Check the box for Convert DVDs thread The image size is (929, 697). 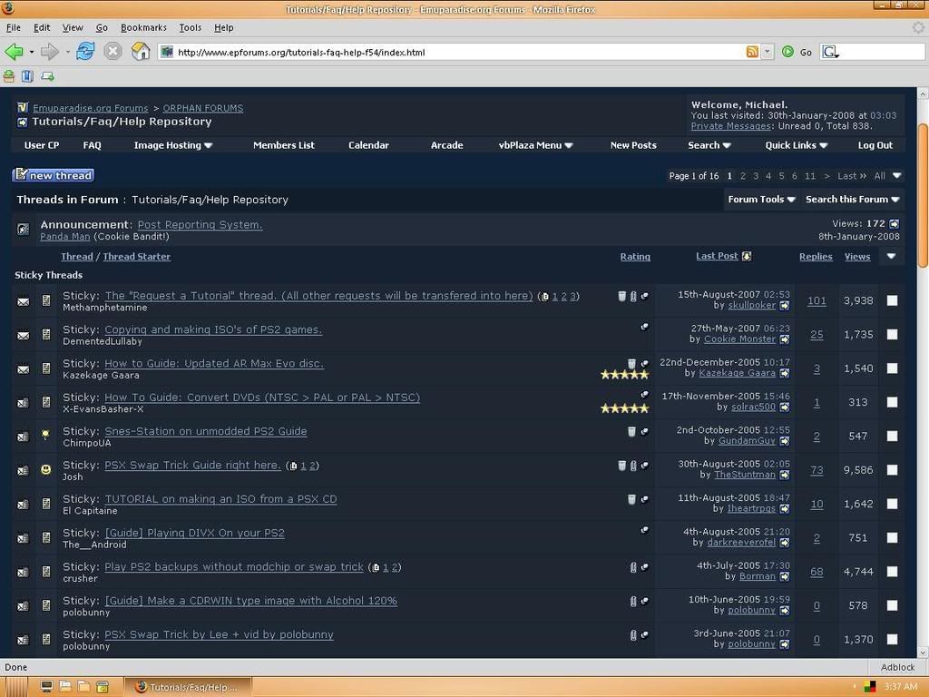(x=892, y=402)
